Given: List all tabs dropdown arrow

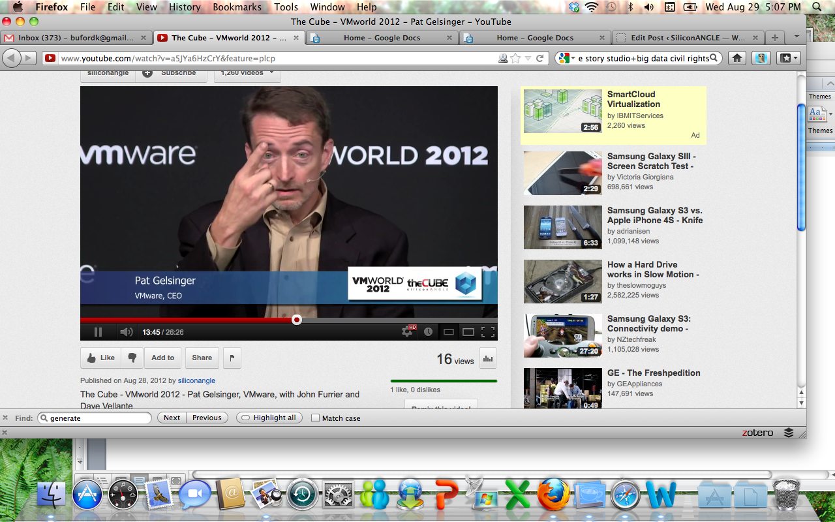Looking at the screenshot, I should point(797,37).
